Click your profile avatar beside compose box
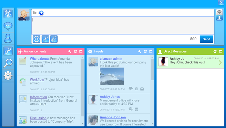This screenshot has height=128, width=226. pos(24,15)
